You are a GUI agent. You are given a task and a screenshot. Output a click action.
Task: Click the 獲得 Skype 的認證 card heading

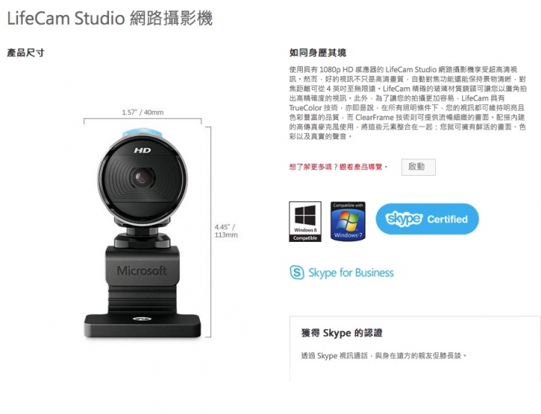point(342,333)
